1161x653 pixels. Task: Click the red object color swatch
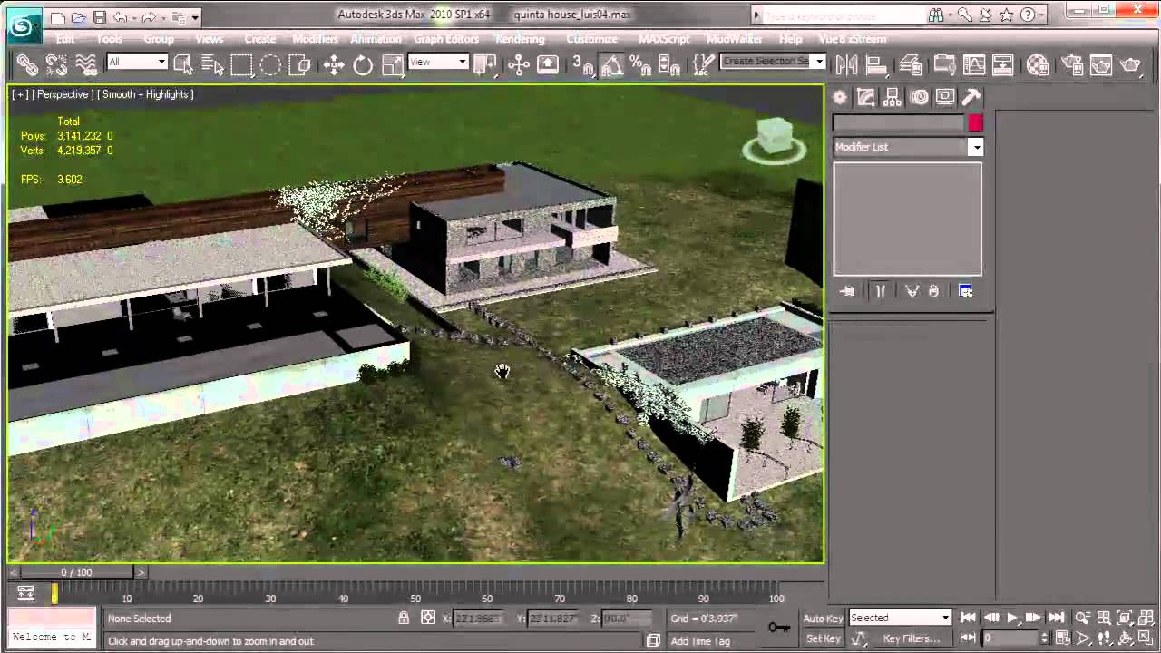click(x=975, y=122)
